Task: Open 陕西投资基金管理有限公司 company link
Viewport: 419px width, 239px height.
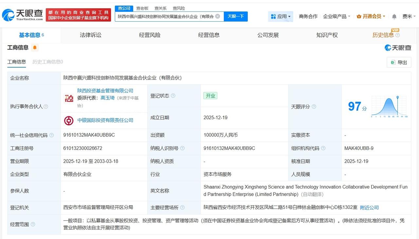Action: click(105, 90)
